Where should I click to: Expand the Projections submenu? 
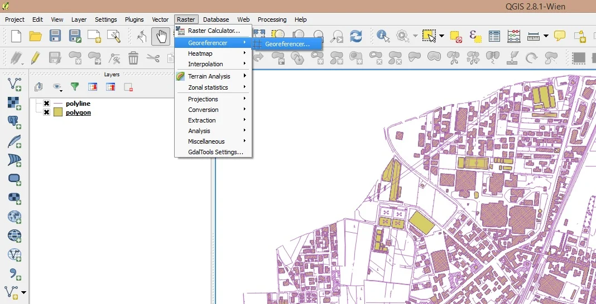point(213,99)
